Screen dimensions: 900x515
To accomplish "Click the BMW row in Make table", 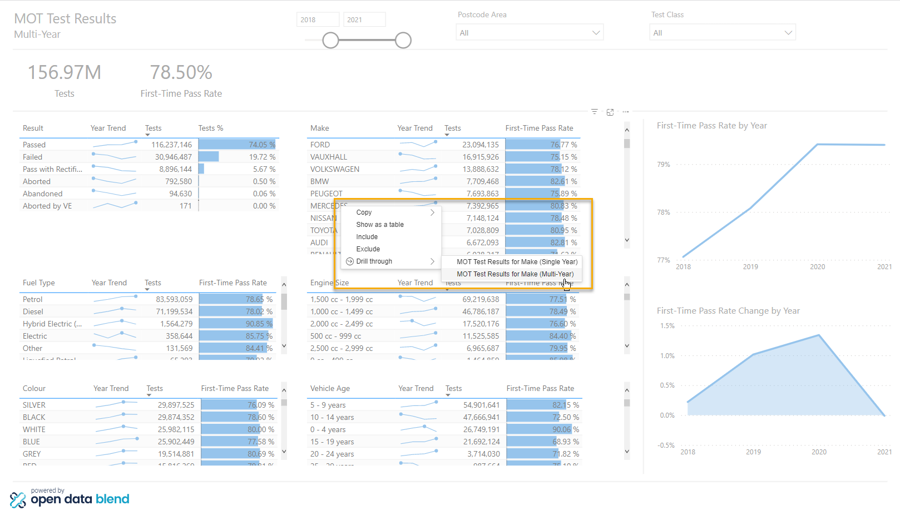I will click(x=444, y=181).
